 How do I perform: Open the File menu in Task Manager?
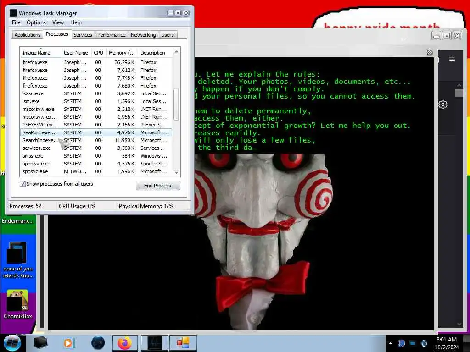[x=16, y=22]
